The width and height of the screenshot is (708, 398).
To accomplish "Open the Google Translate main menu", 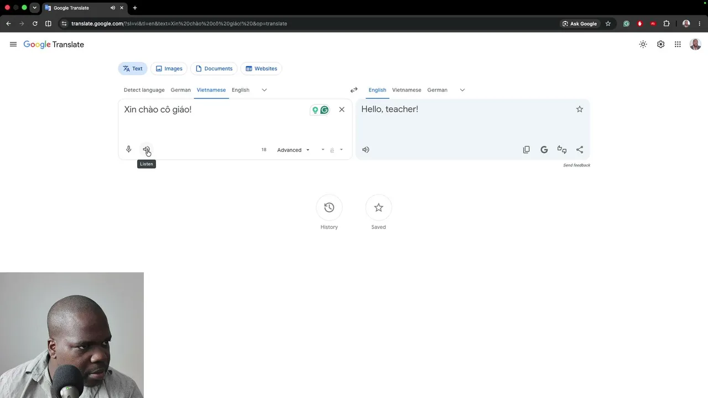I will point(13,44).
